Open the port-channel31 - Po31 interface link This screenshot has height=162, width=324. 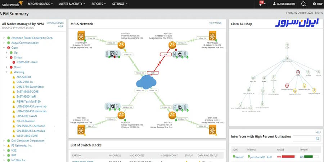click(260, 157)
